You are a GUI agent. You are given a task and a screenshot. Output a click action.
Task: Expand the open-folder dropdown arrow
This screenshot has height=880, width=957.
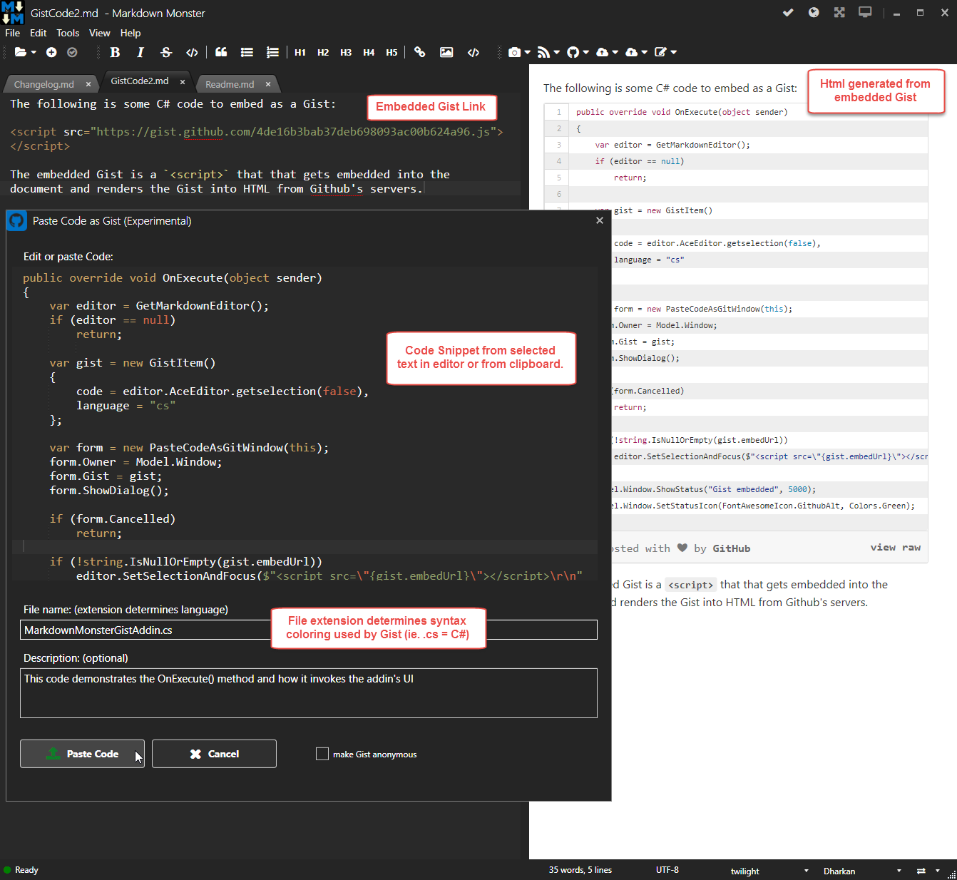point(34,52)
